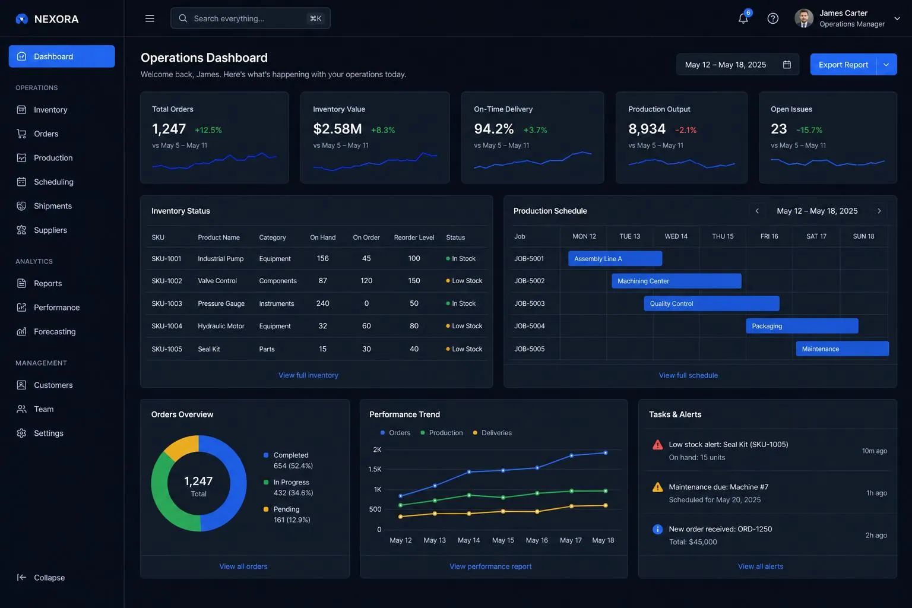
Task: Open the Total Orders card
Action: point(214,137)
